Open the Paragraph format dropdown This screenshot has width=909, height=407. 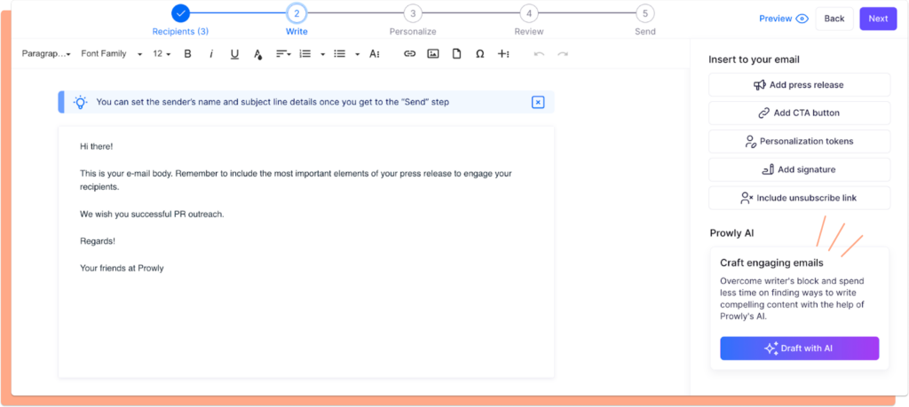coord(46,54)
